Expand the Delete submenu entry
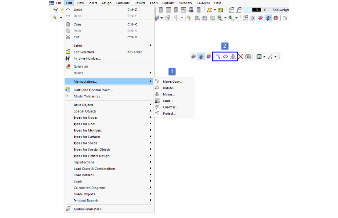 (109, 73)
